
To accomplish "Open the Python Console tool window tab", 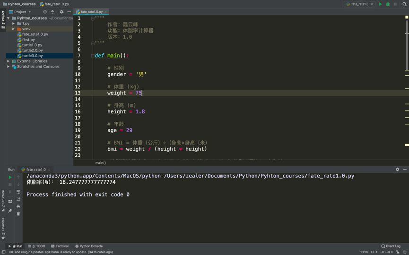I will tap(89, 246).
